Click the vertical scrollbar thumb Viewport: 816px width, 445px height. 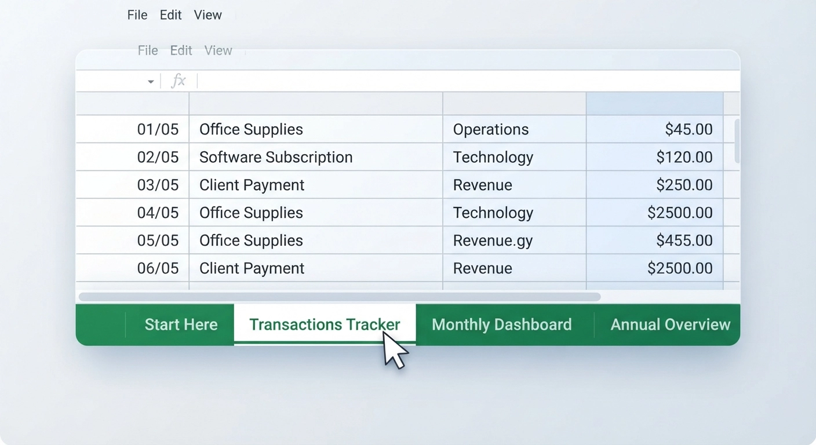point(737,141)
